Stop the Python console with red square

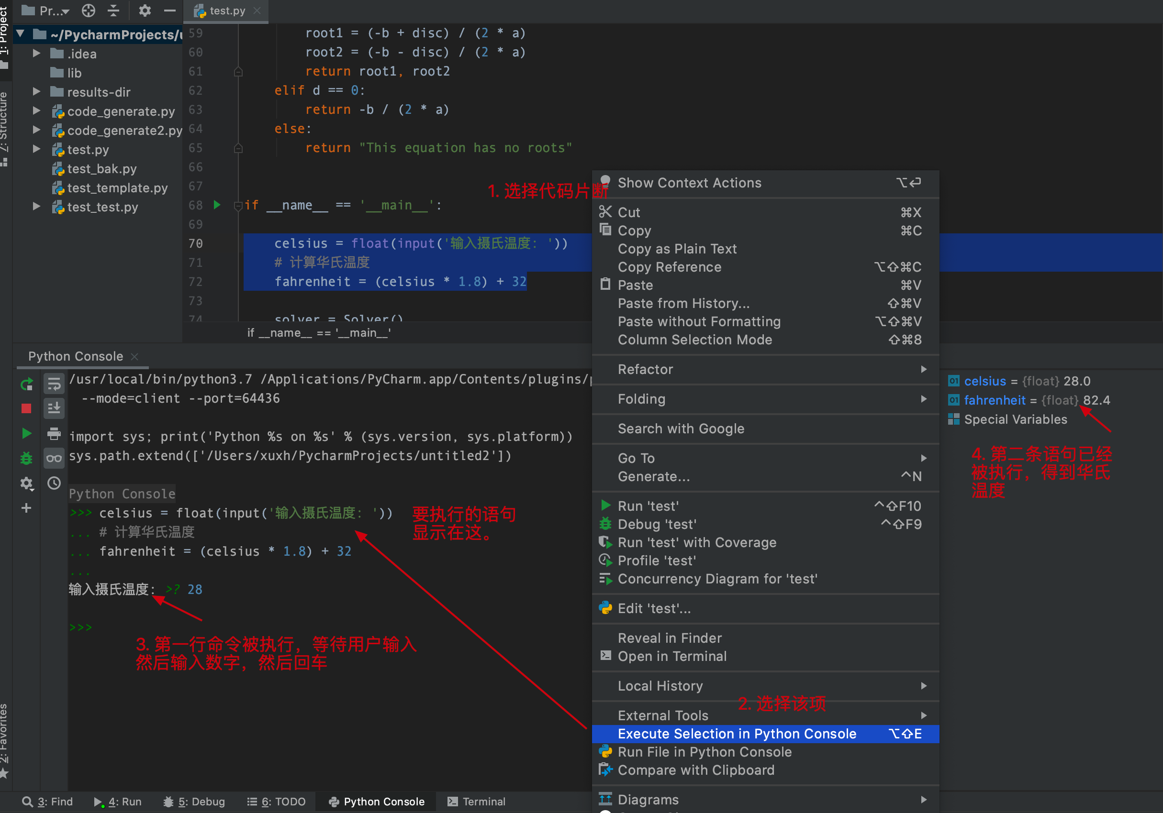pos(26,408)
